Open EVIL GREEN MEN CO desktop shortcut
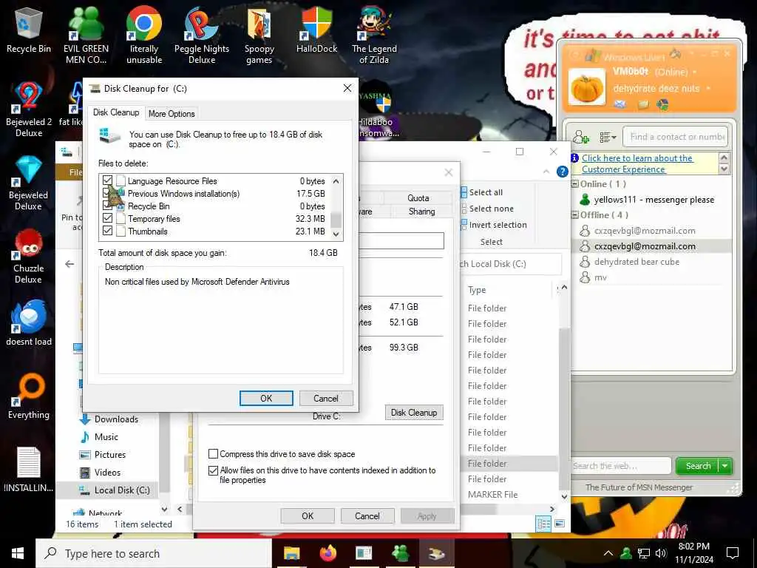The width and height of the screenshot is (757, 568). [x=86, y=34]
